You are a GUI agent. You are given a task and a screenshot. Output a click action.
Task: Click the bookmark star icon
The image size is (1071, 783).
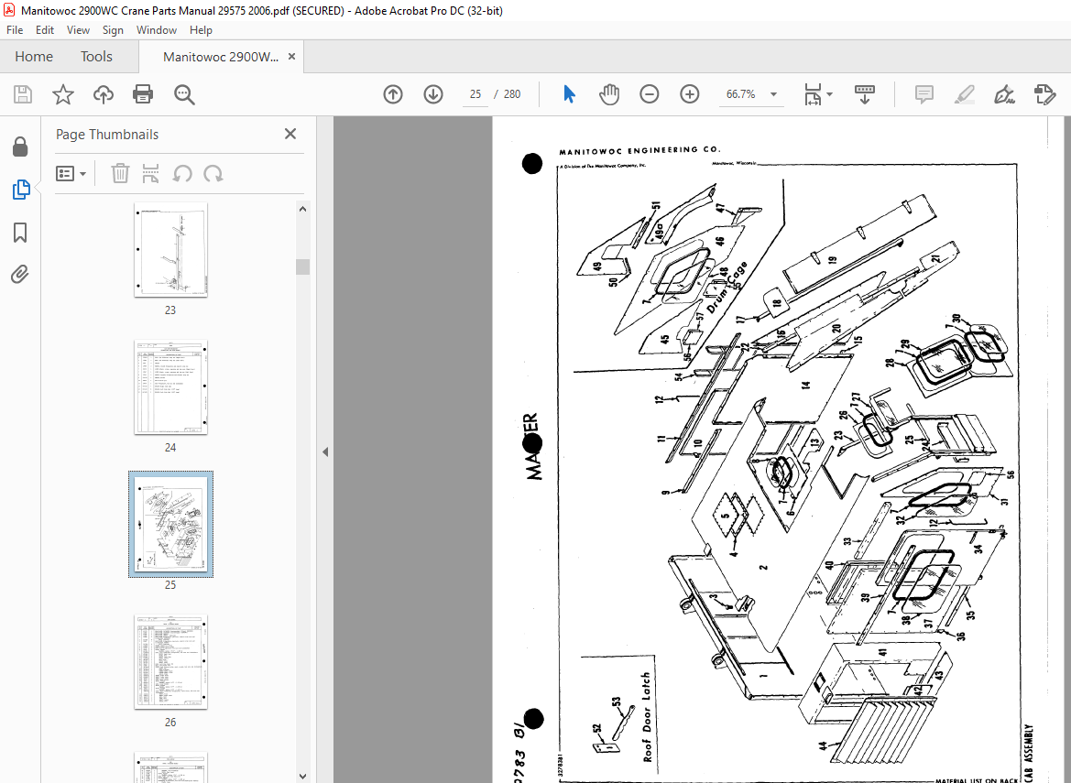[x=63, y=94]
